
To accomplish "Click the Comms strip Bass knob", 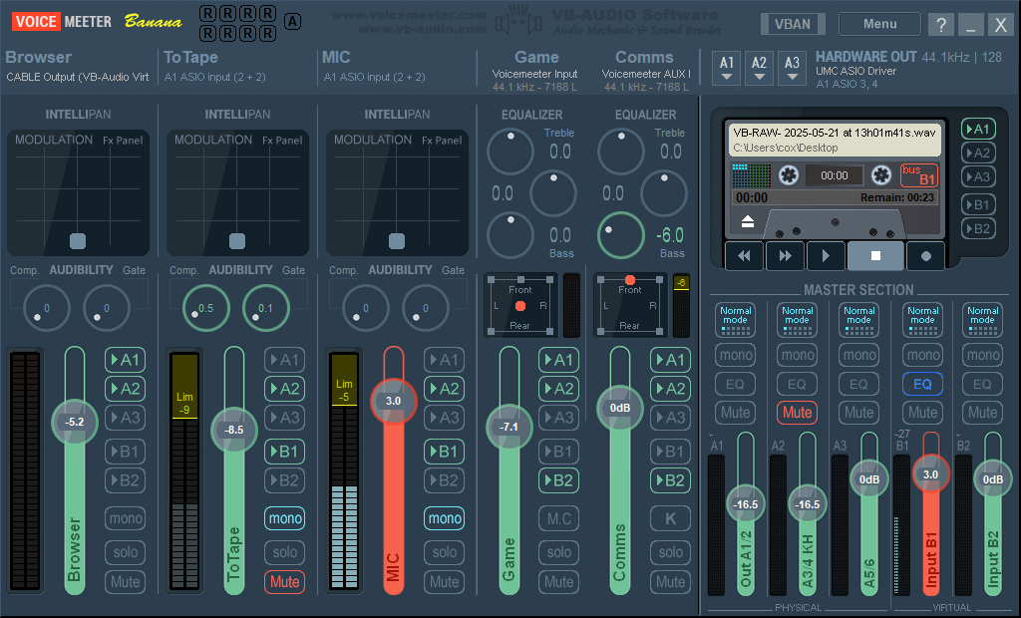I will pos(621,235).
